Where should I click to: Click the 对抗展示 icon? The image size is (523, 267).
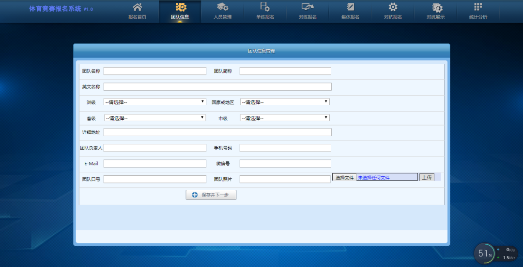pyautogui.click(x=436, y=7)
